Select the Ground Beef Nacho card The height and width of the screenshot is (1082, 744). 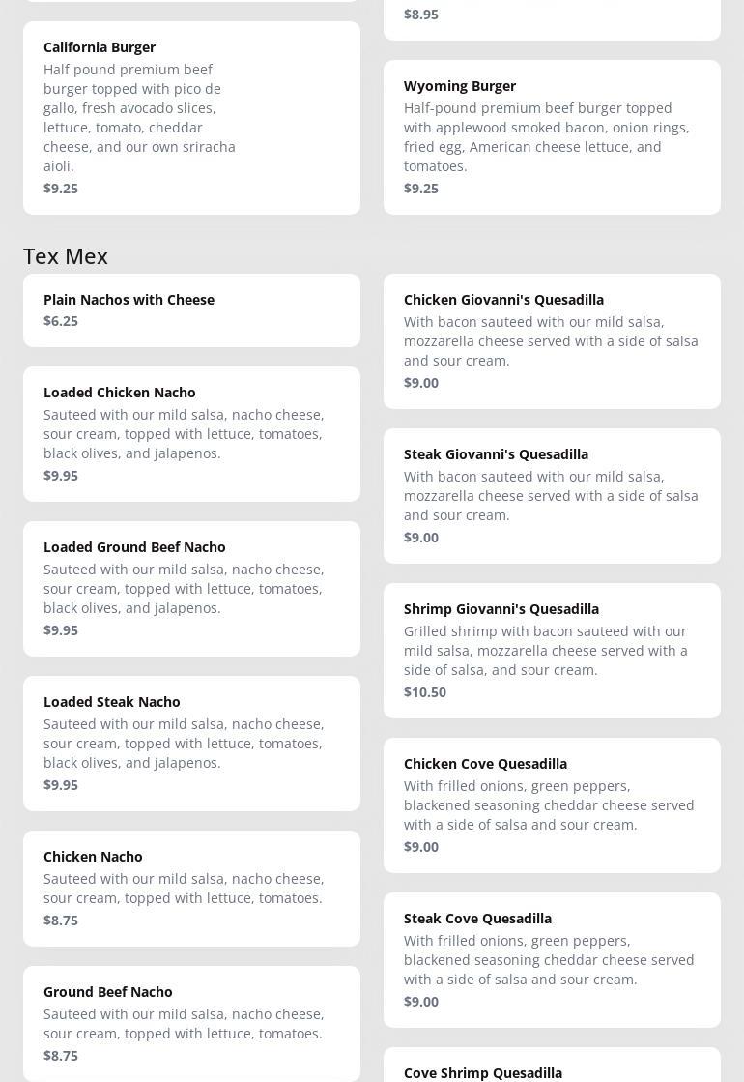191,1023
